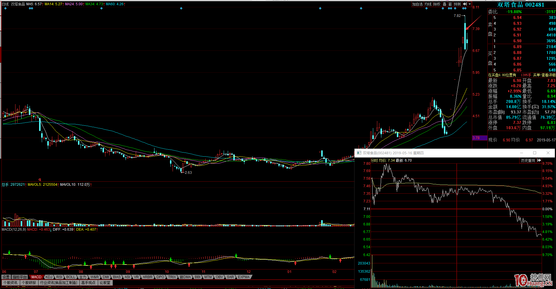Screen dimensions: 556x289
Task: Click the 叠 overlay icon in chart toolbar
Action: pyautogui.click(x=444, y=4)
